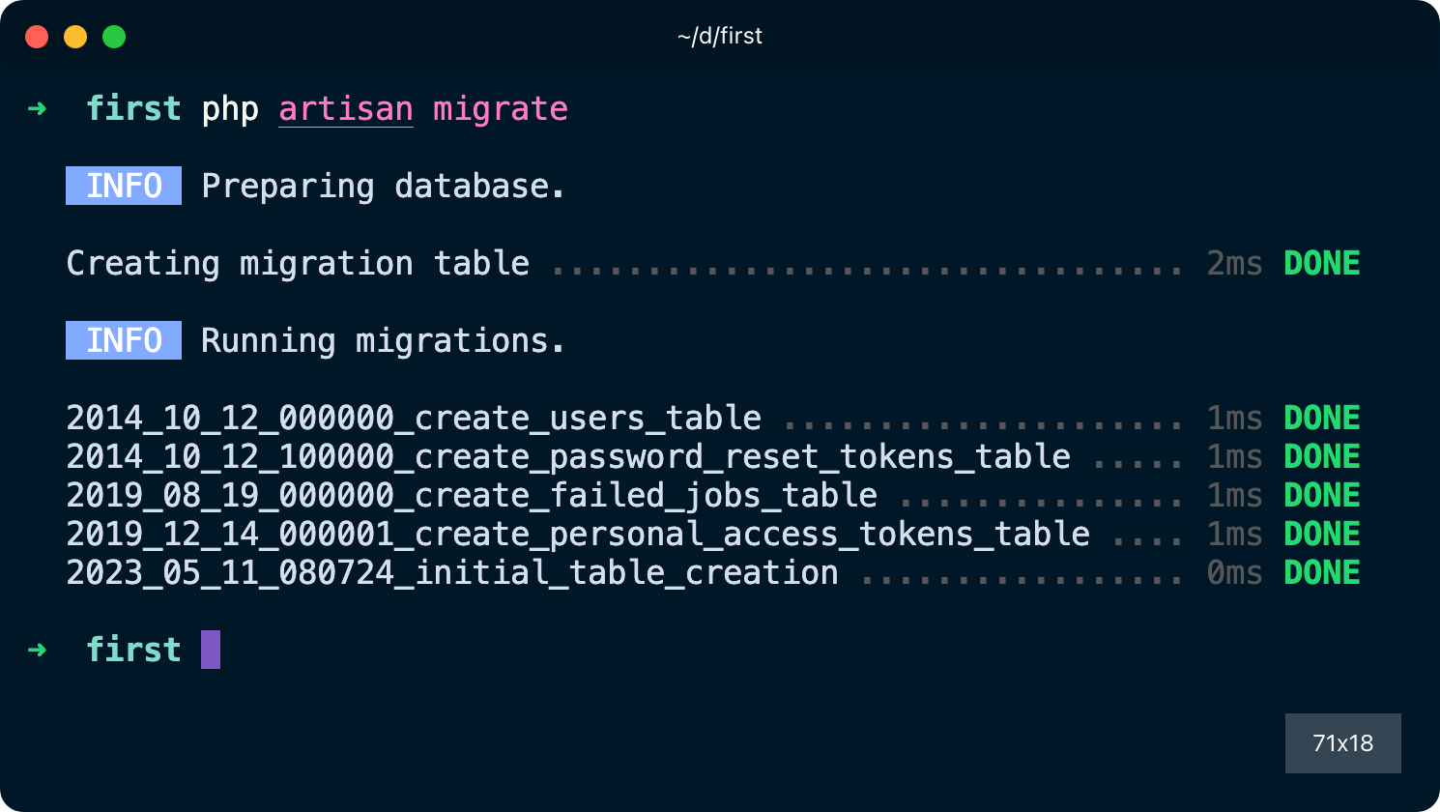Click the red close window button
The width and height of the screenshot is (1440, 812).
point(37,37)
